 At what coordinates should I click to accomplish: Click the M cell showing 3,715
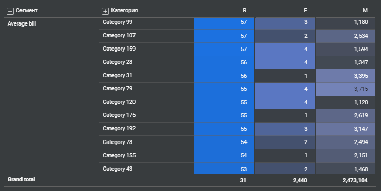[346, 89]
